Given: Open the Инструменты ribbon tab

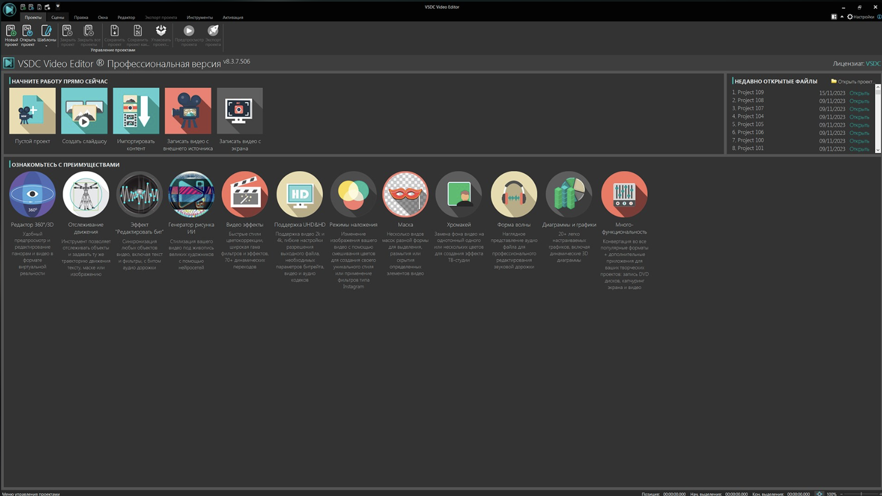Looking at the screenshot, I should pyautogui.click(x=199, y=17).
